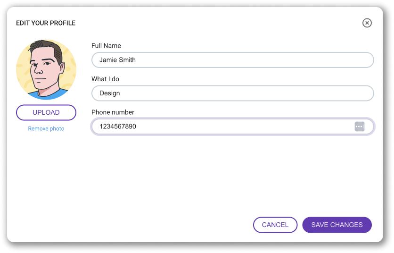The width and height of the screenshot is (394, 253).
Task: Click the What I do label
Action: 105,79
